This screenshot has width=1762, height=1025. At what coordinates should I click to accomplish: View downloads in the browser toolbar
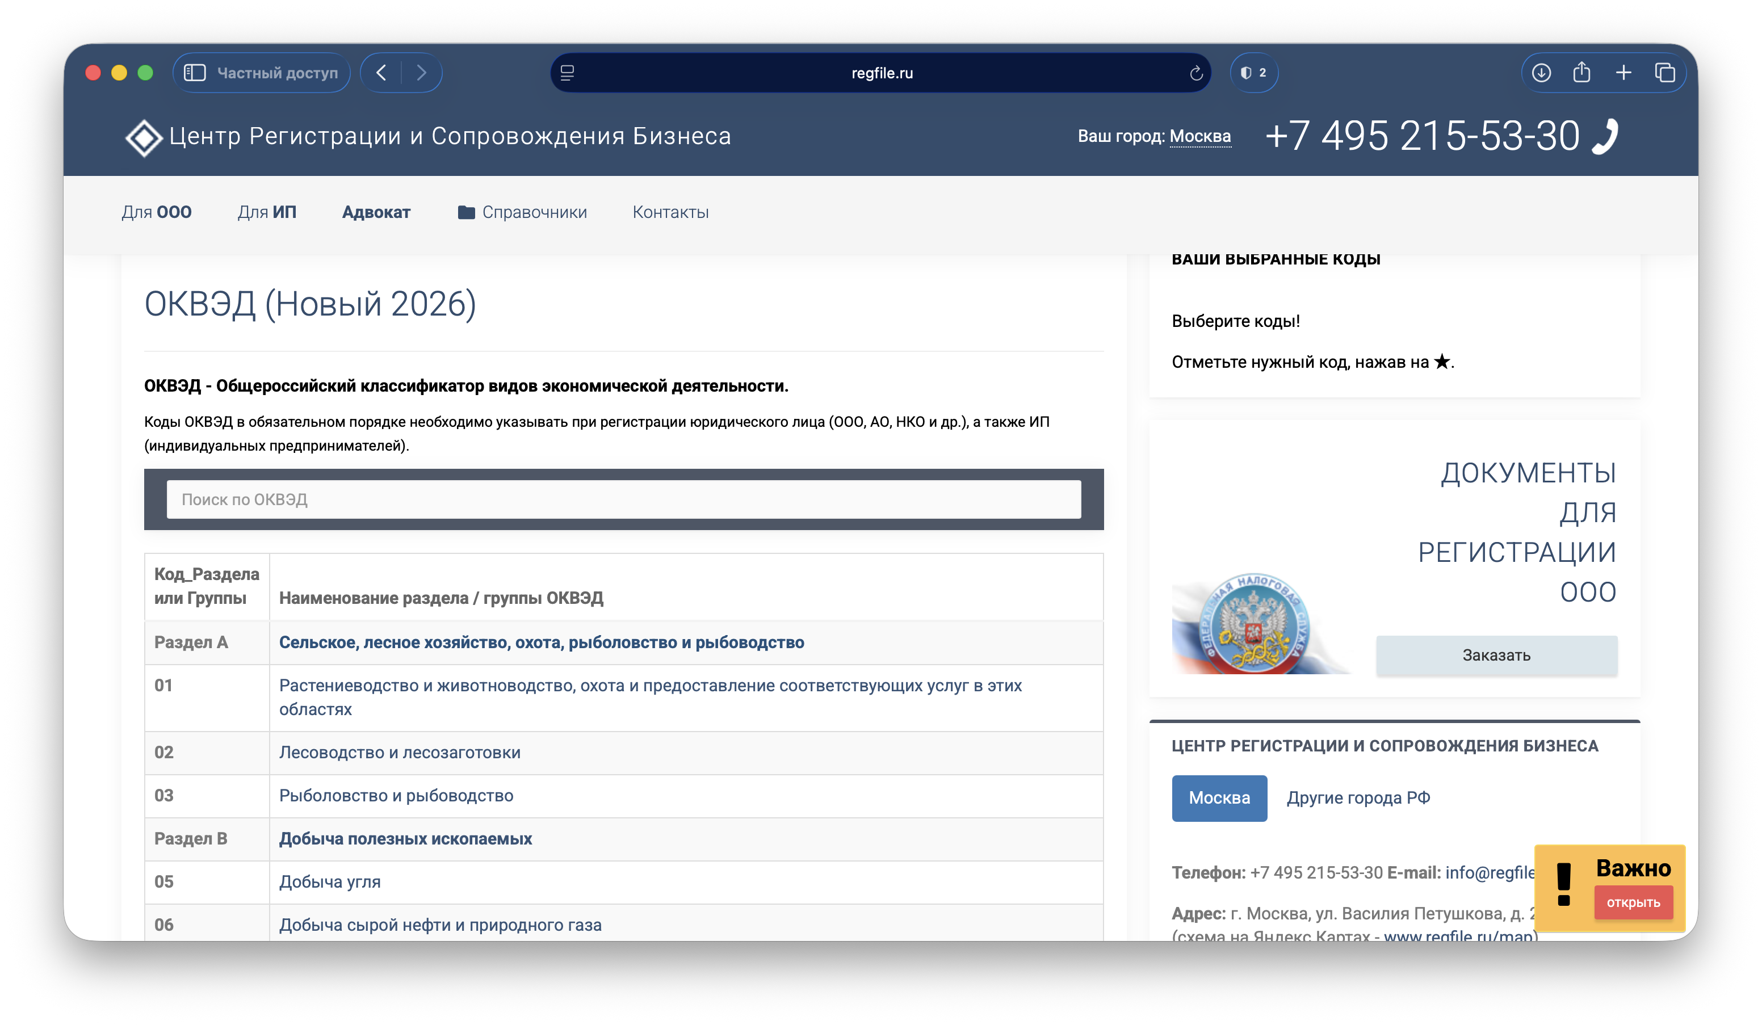pos(1541,72)
